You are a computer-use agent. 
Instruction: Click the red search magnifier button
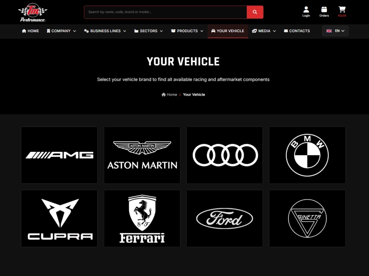[x=255, y=12]
